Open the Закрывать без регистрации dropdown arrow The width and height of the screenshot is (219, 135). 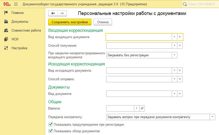pyautogui.click(x=174, y=55)
